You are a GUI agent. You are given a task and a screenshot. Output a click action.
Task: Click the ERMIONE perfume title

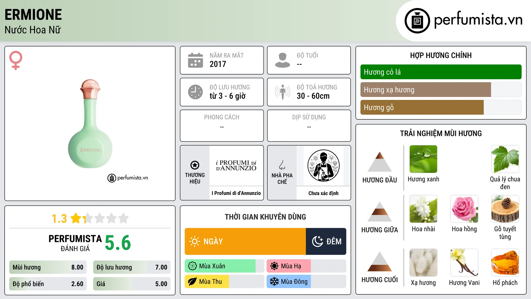(33, 15)
